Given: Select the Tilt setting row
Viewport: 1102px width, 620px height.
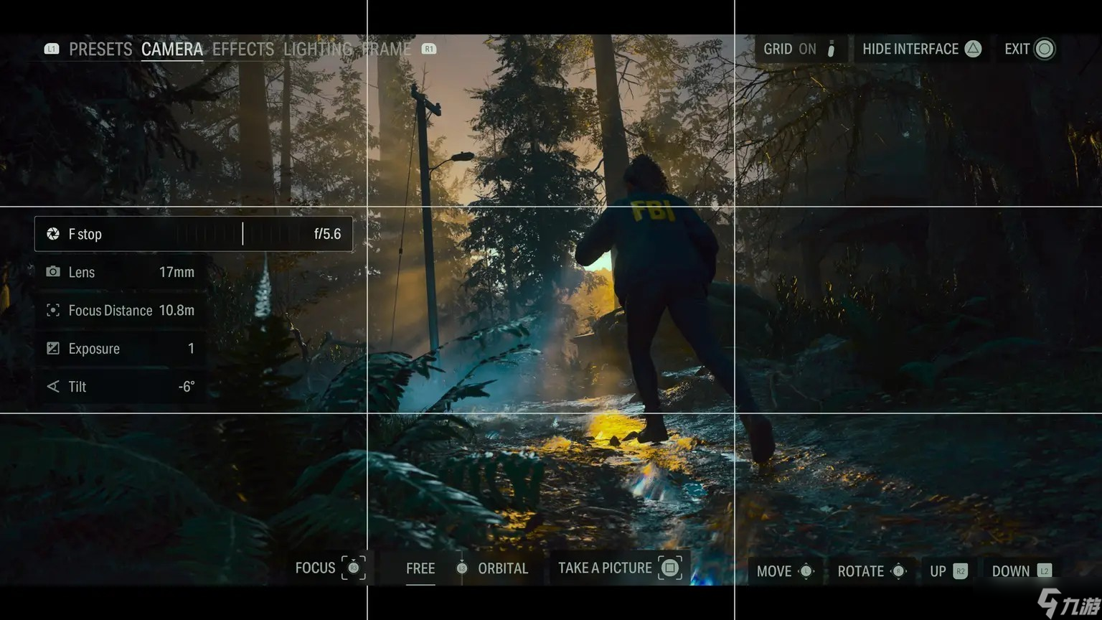Looking at the screenshot, I should [x=122, y=386].
